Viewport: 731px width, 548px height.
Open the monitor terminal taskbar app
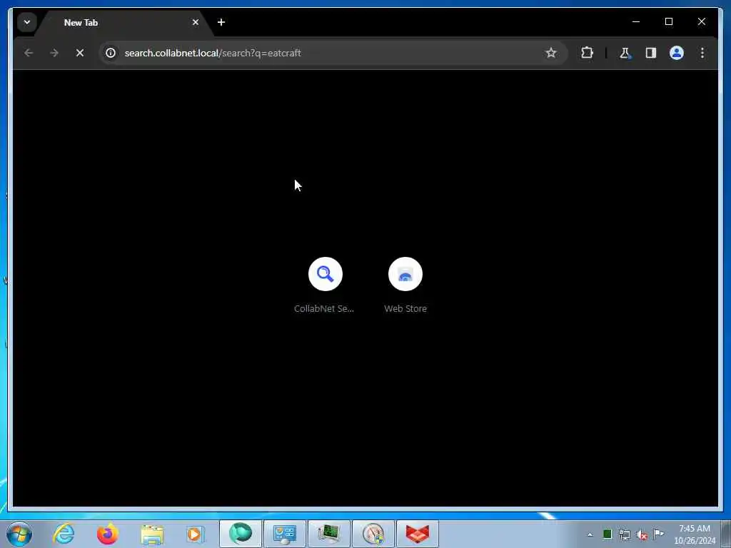(x=328, y=534)
